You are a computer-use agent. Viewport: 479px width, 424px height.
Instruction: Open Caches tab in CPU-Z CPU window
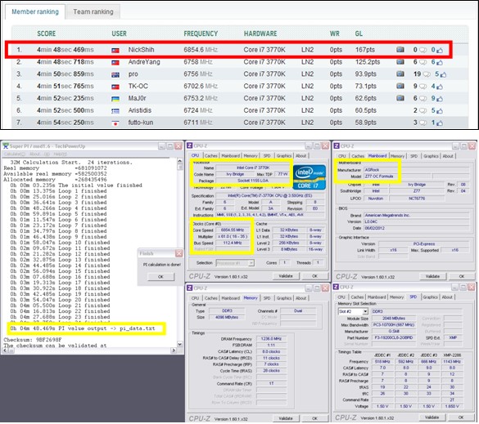coord(210,156)
